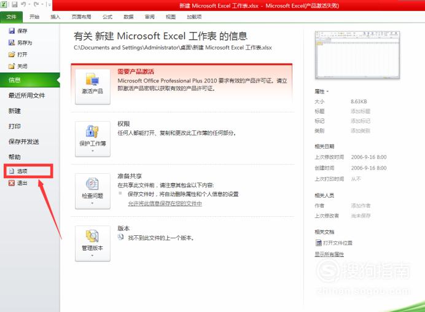Switch to the 加载项 (Add-ins) tab
Screen dimensions: 425x312
pos(194,17)
